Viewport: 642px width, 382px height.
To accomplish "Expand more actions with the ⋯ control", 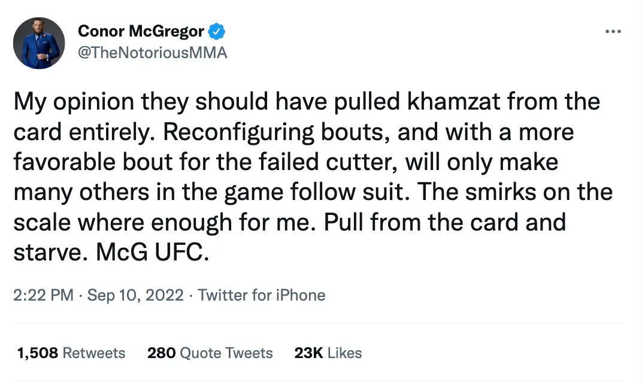I will click(613, 32).
